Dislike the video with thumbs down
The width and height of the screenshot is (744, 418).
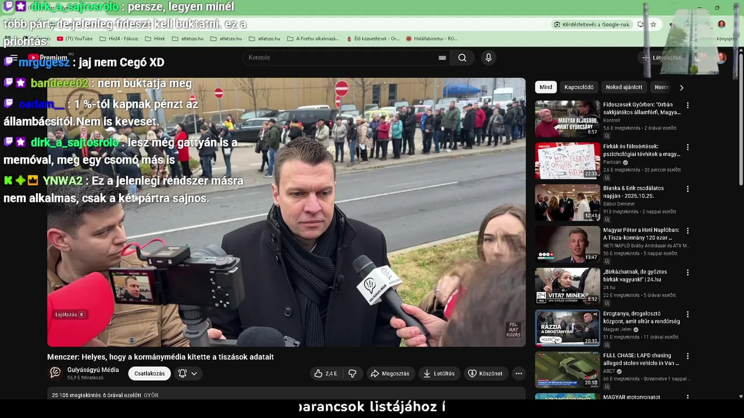[352, 373]
